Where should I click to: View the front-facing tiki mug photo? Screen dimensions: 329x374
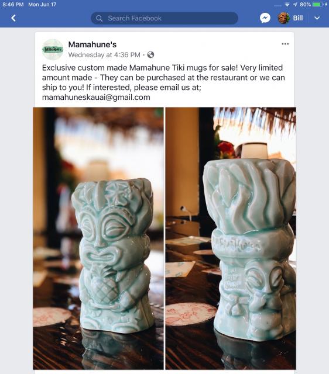98,238
